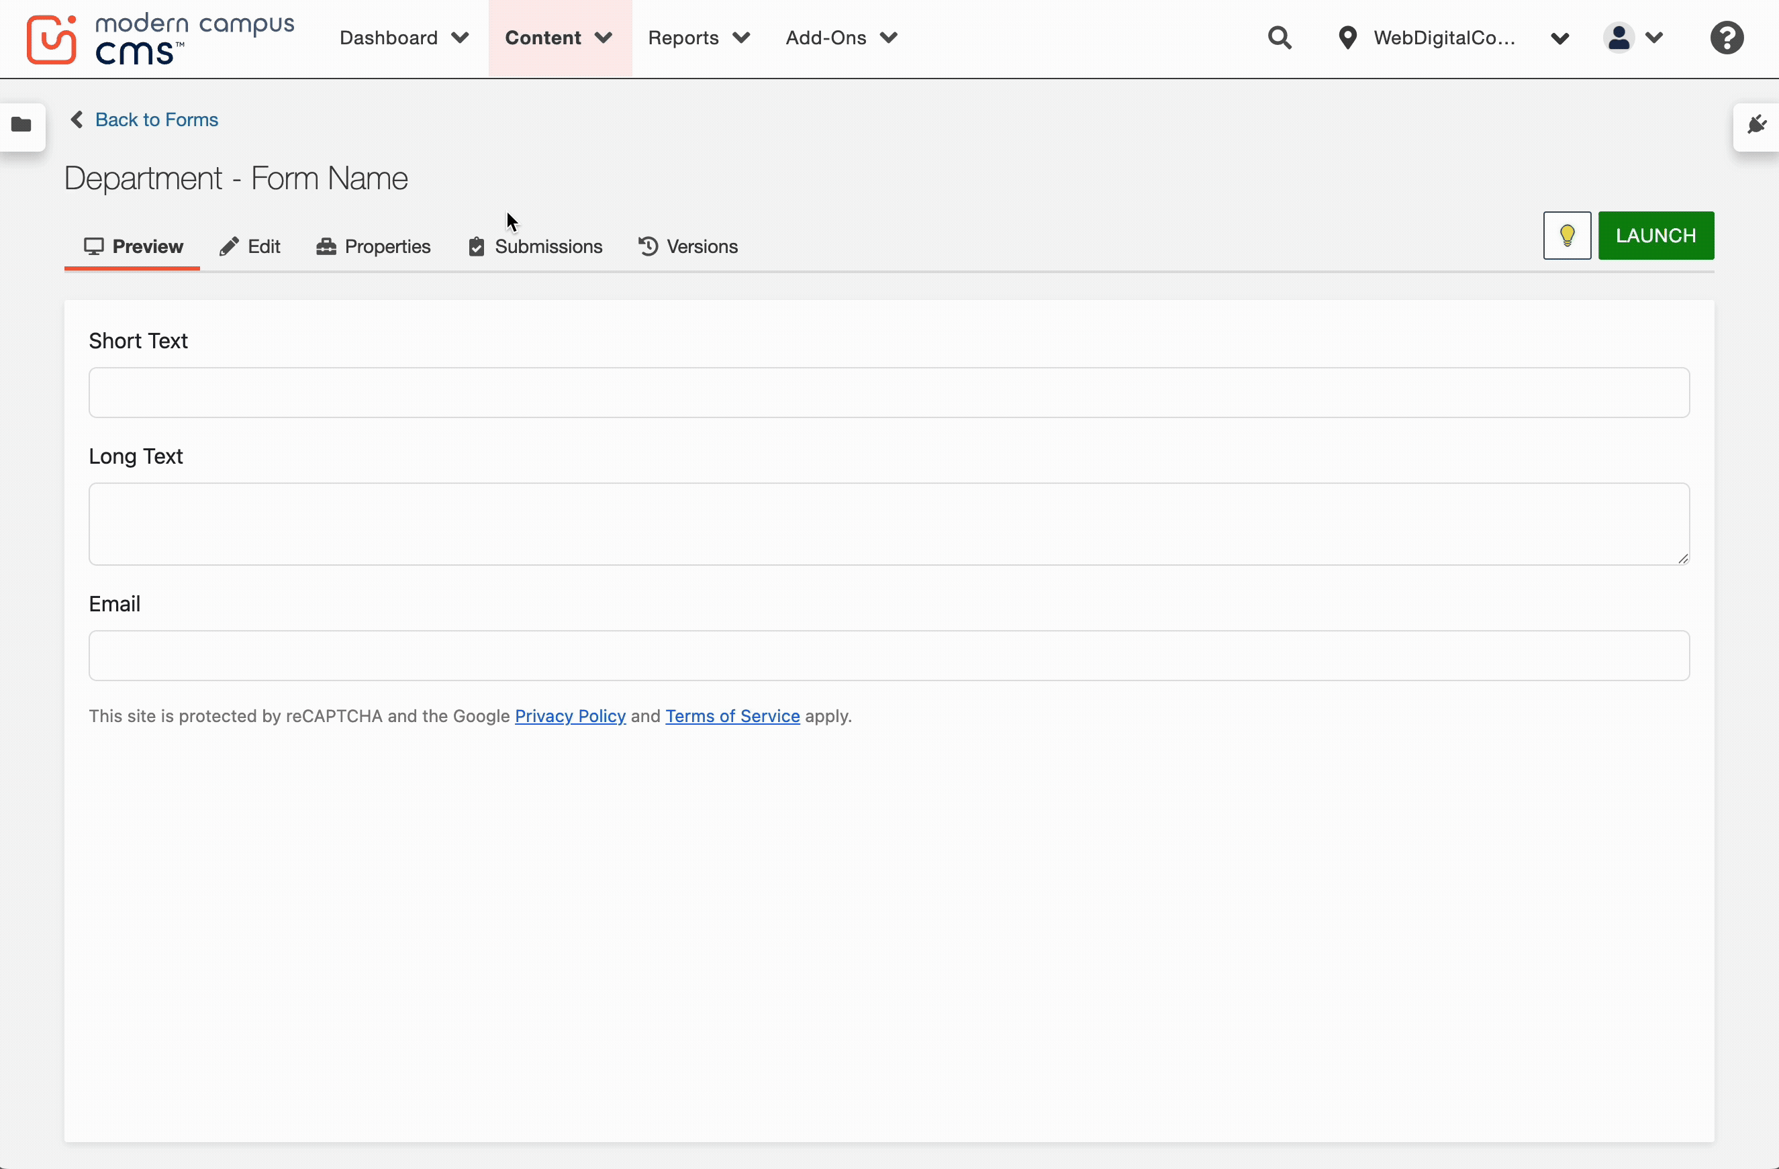Expand the WebDigitalCo site selector dropdown
The height and width of the screenshot is (1169, 1779).
[x=1560, y=38]
